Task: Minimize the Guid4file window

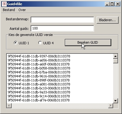Action: tap(107, 4)
